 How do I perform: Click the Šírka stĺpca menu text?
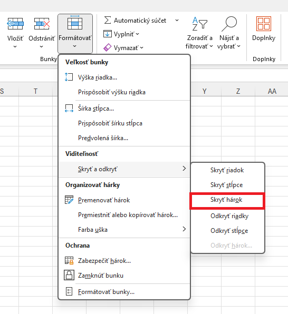coord(96,109)
